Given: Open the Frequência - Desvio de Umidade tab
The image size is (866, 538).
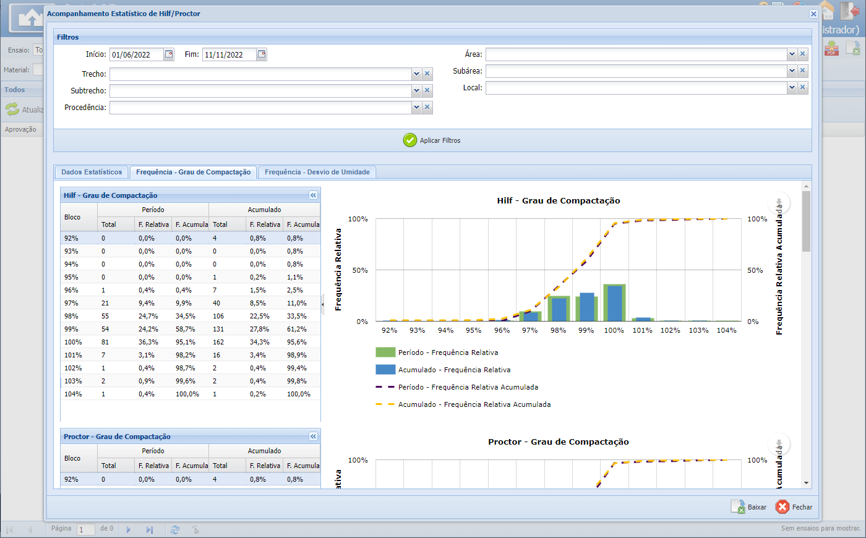Looking at the screenshot, I should click(317, 172).
